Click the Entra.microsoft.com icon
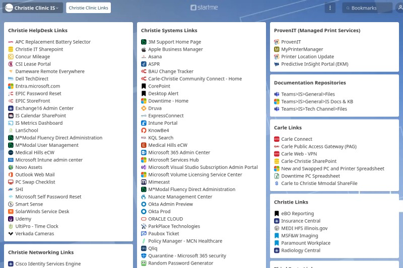This screenshot has width=403, height=268. pyautogui.click(x=11, y=86)
